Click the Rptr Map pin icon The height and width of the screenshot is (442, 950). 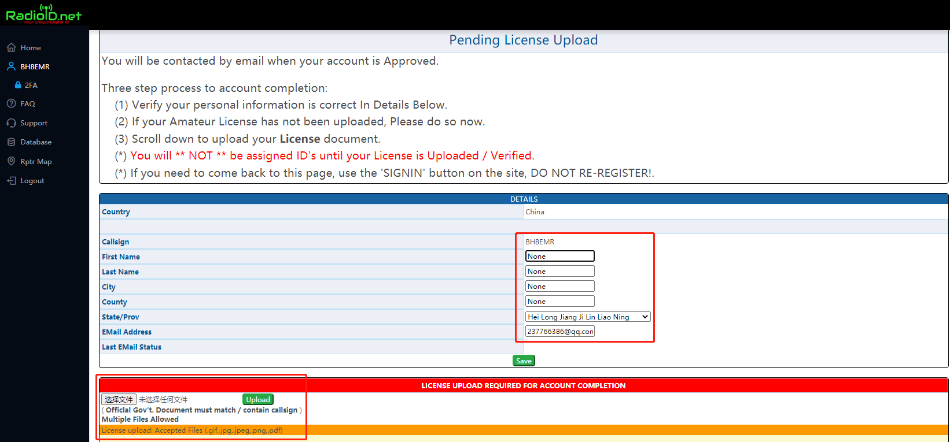[11, 161]
